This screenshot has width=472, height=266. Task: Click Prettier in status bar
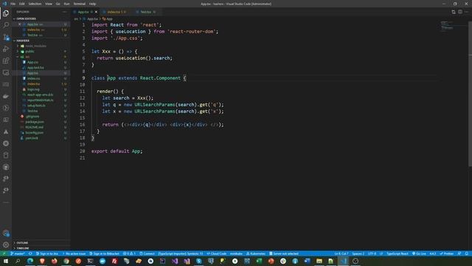click(447, 253)
